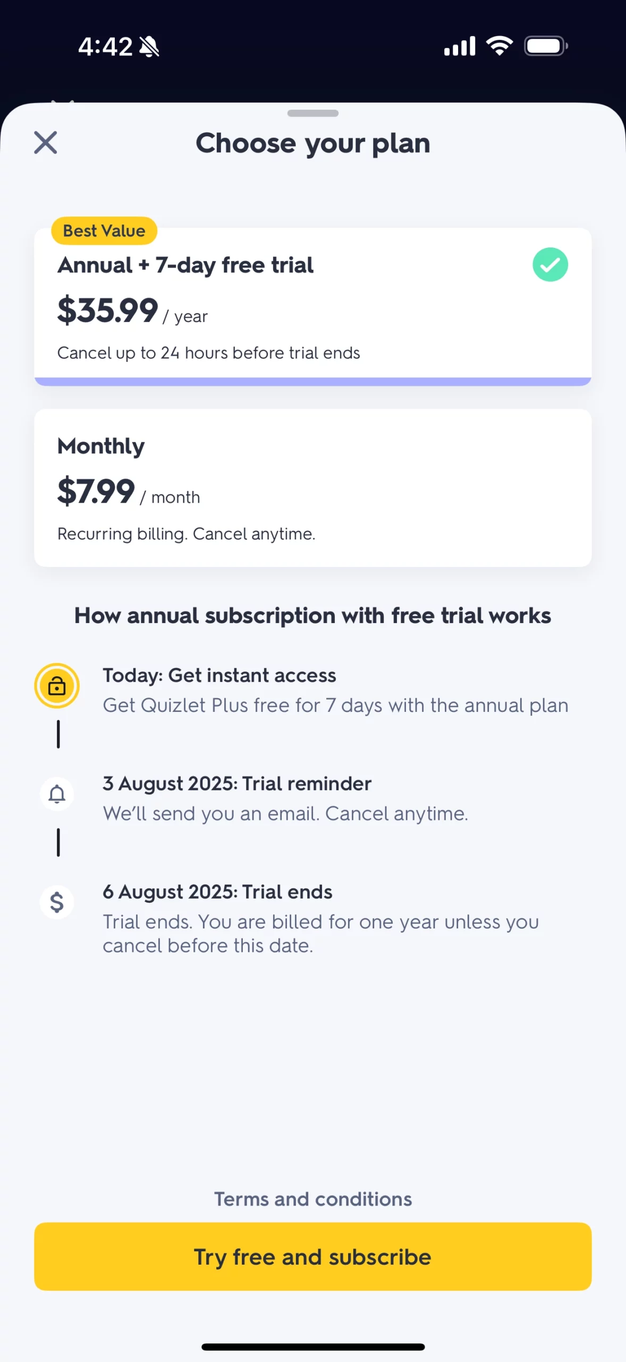Tap the Wi-Fi icon in status bar
Image resolution: width=626 pixels, height=1362 pixels.
click(x=500, y=46)
